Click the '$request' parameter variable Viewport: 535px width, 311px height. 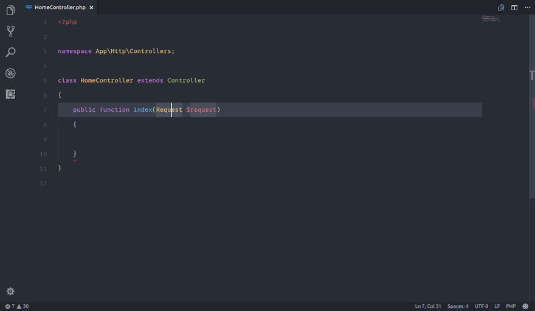click(x=201, y=110)
